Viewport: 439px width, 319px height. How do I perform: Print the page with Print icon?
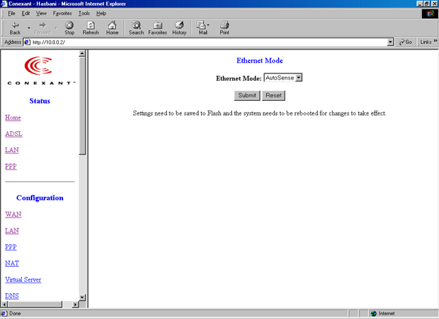click(224, 27)
